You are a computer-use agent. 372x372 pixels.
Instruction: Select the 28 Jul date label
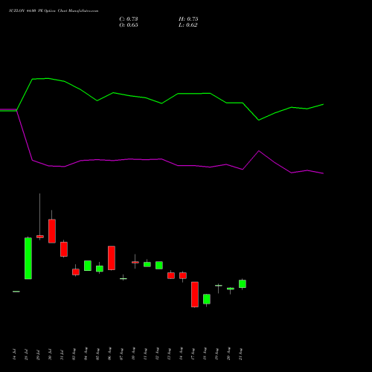pos(26,354)
